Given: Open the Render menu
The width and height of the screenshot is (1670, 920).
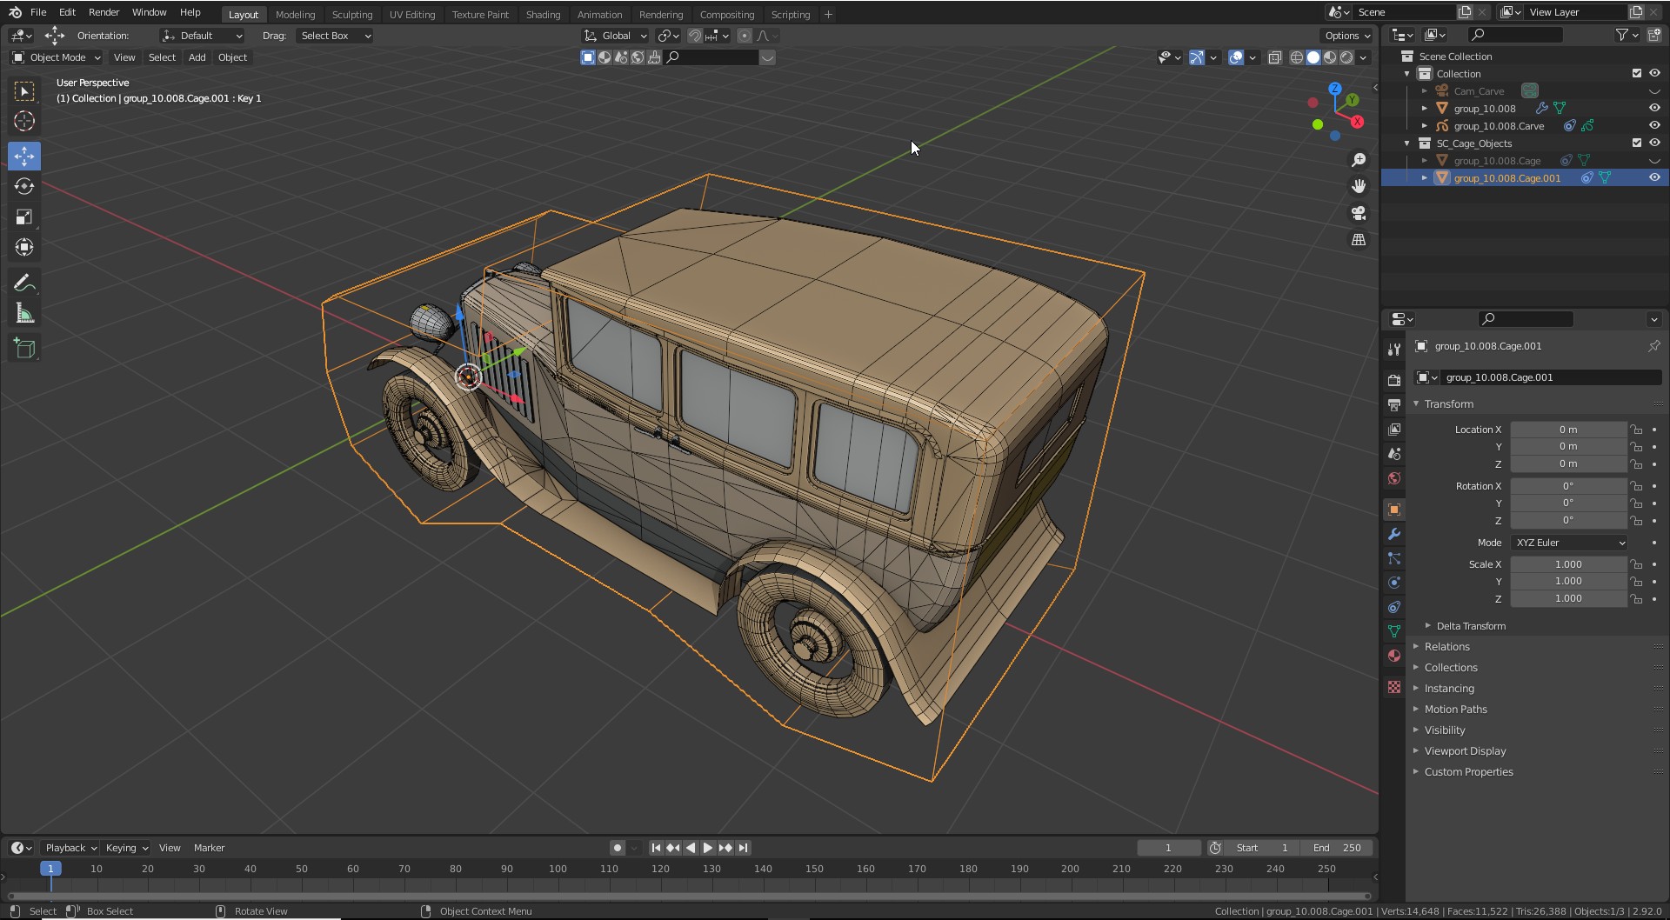Looking at the screenshot, I should tap(104, 12).
